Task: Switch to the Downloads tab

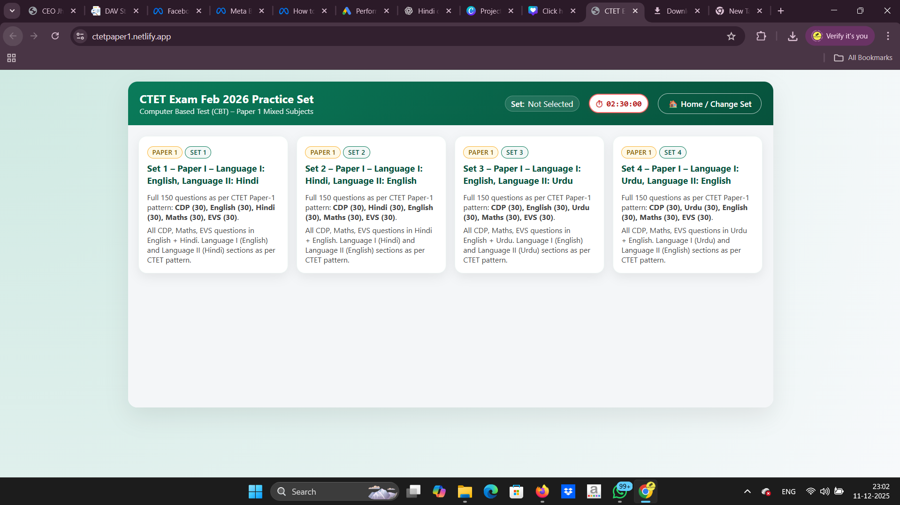Action: point(676,11)
